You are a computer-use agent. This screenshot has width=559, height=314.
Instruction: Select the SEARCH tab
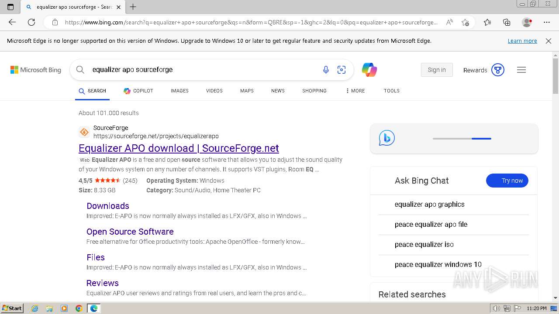(x=92, y=91)
